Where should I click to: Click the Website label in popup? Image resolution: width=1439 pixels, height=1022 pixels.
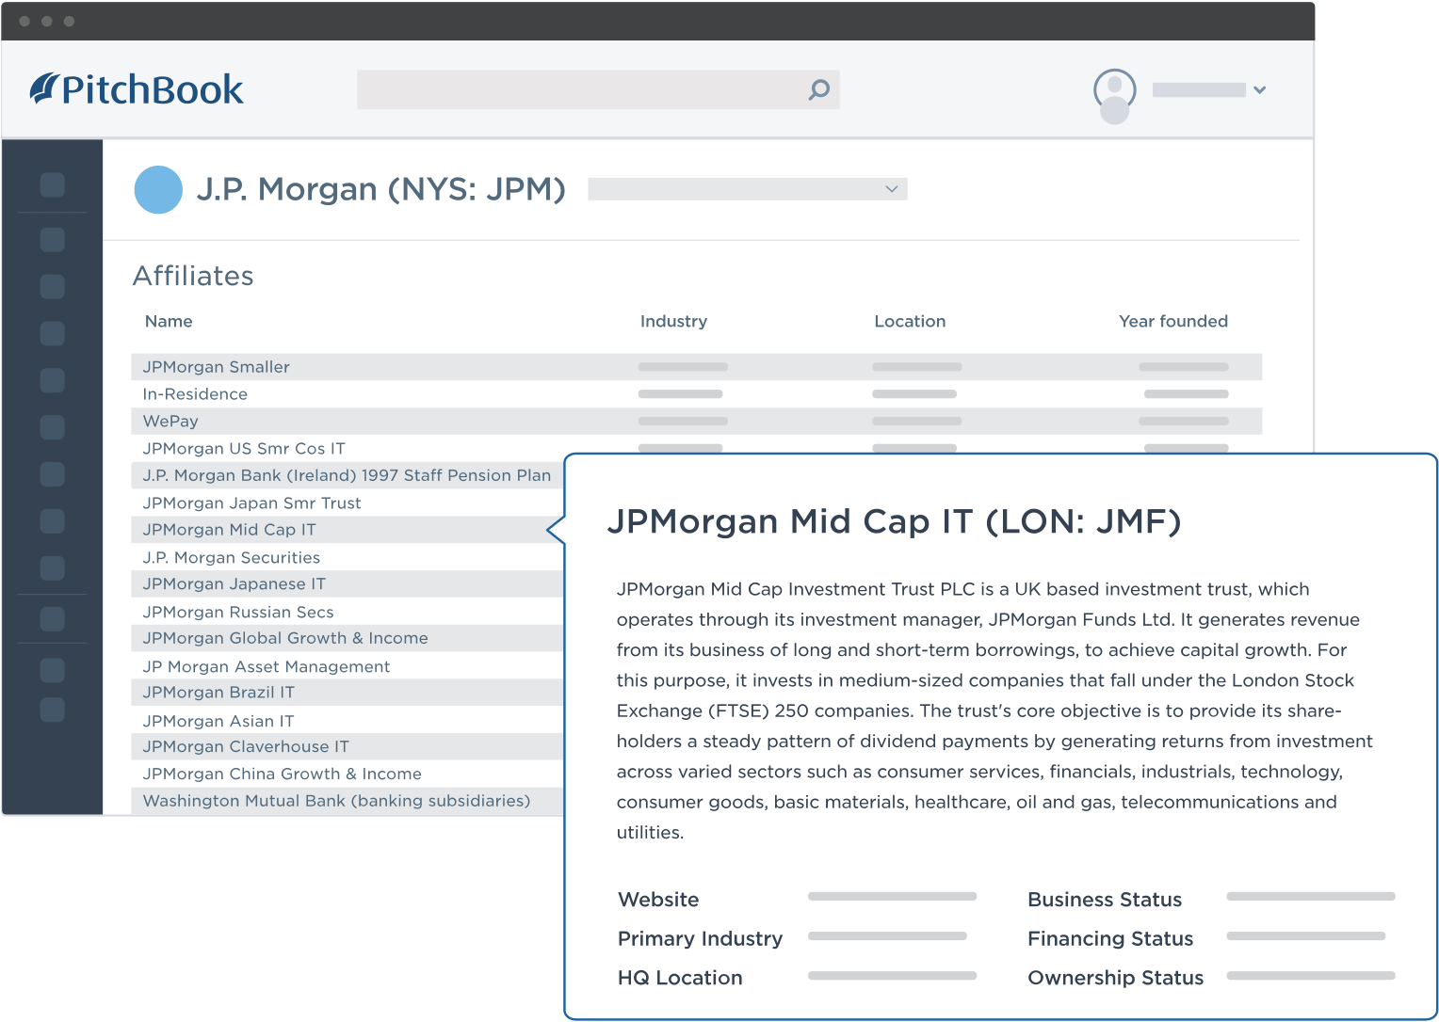pos(658,900)
